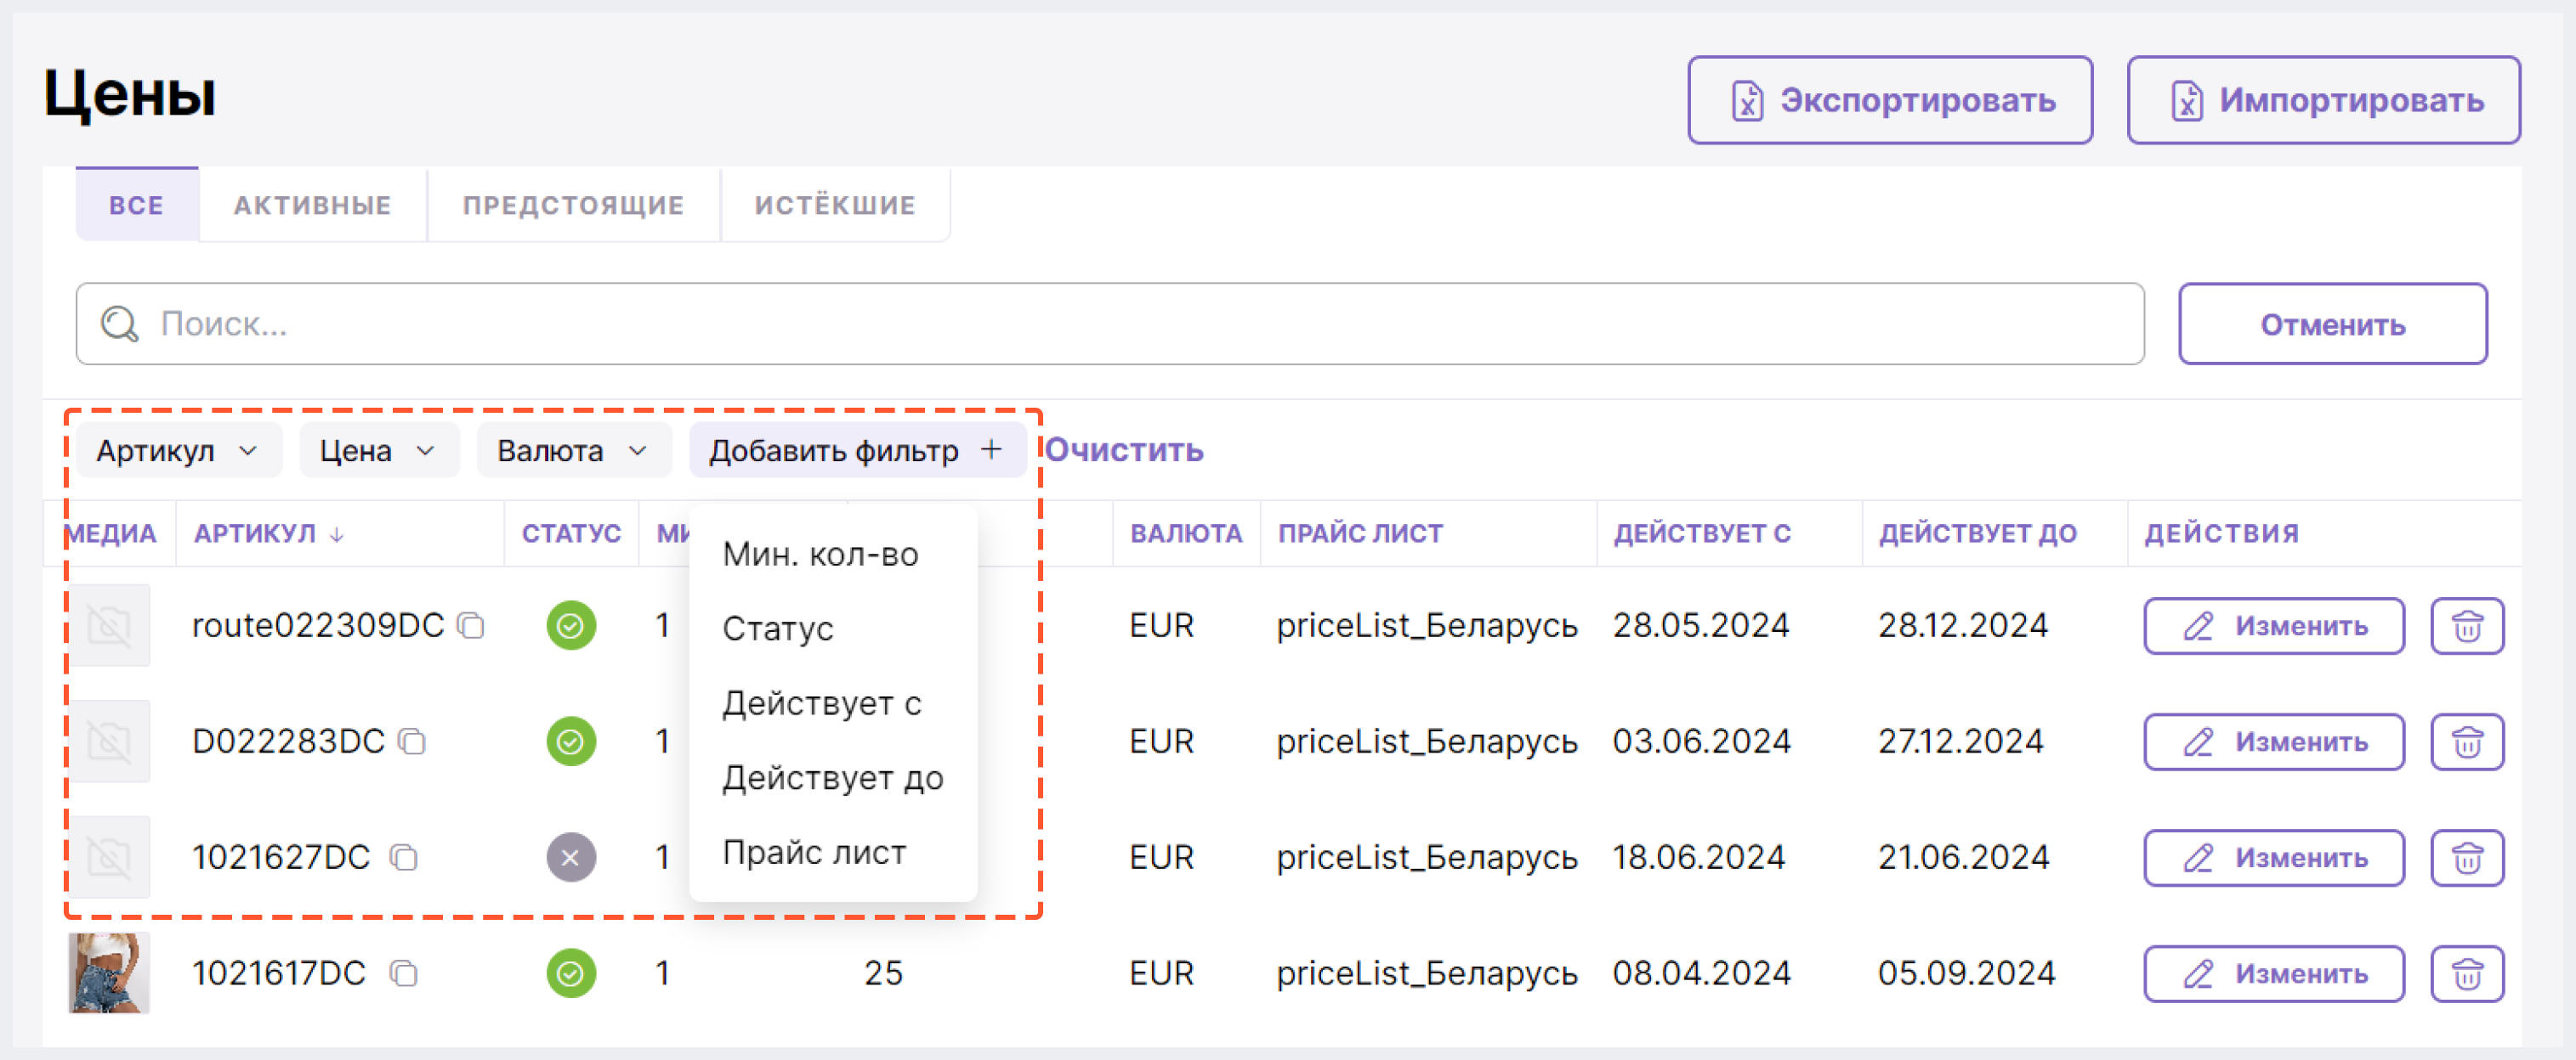Click the Добавить фильтр dropdown button
Image resolution: width=2576 pixels, height=1060 pixels.
pyautogui.click(x=857, y=450)
